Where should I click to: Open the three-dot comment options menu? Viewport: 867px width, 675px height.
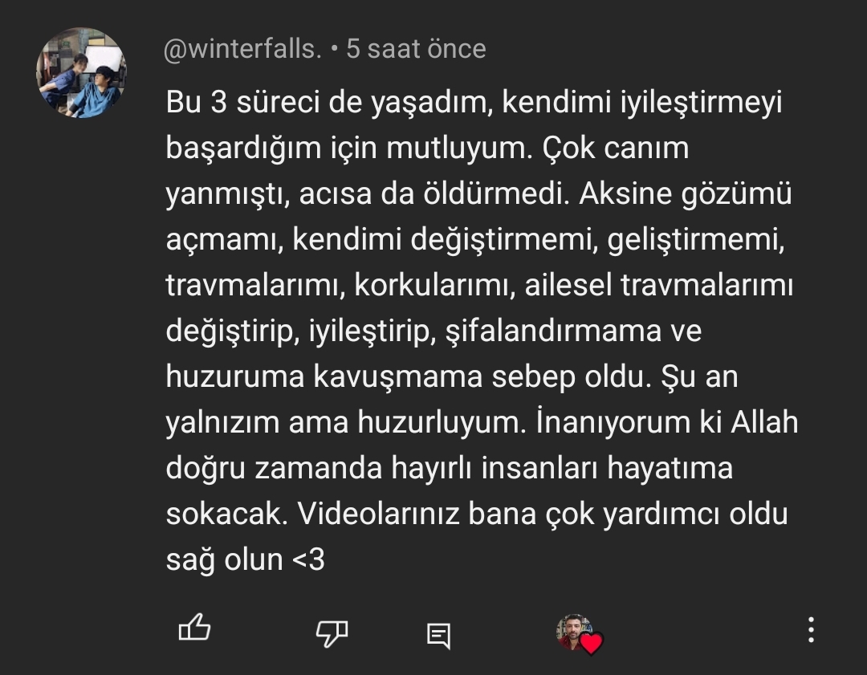point(811,630)
